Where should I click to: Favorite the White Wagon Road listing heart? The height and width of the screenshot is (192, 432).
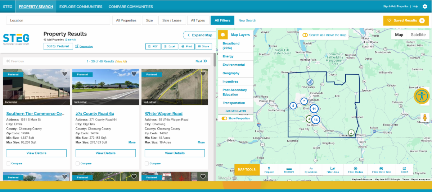point(203,74)
